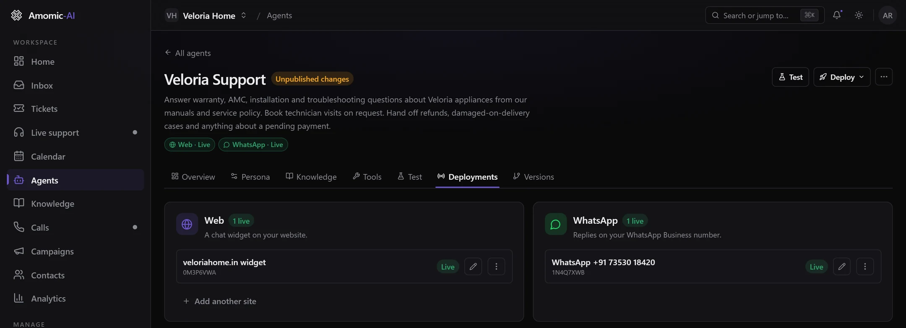Screen dimensions: 906x328
Task: Click the Unpublished changes badge
Action: (x=312, y=79)
